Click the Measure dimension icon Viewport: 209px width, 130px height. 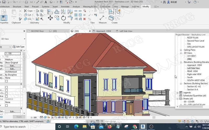pyautogui.click(x=102, y=18)
